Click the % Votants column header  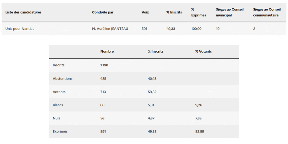pos(203,52)
